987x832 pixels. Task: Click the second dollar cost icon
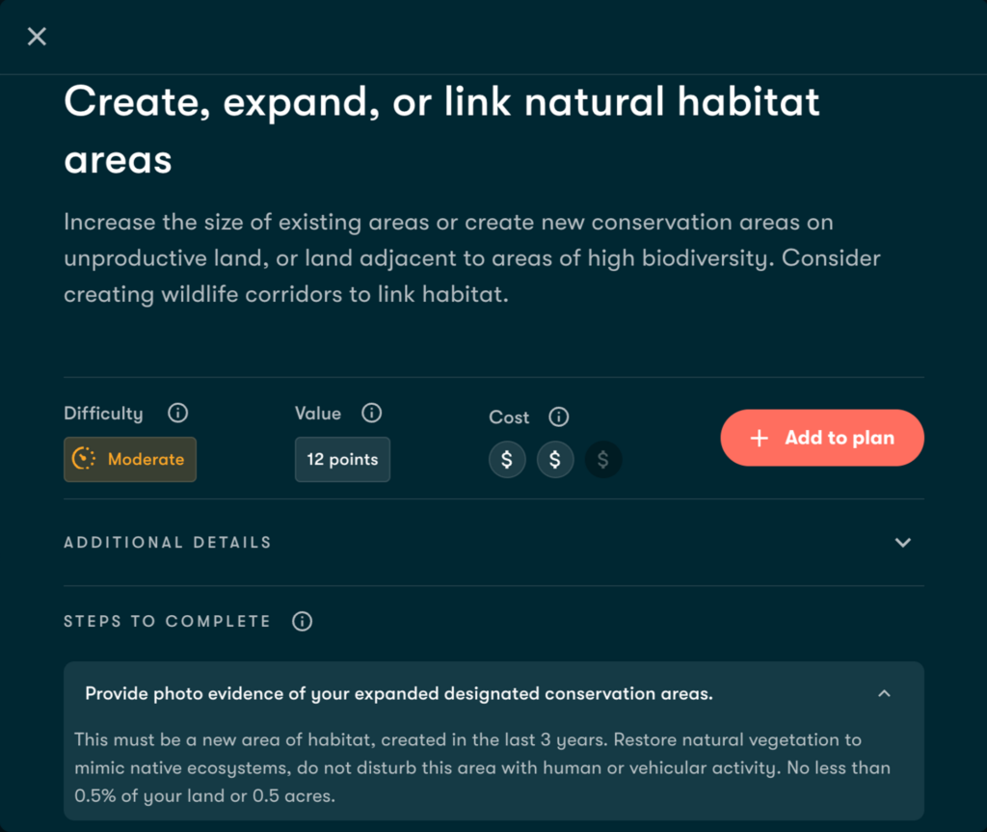(x=555, y=460)
